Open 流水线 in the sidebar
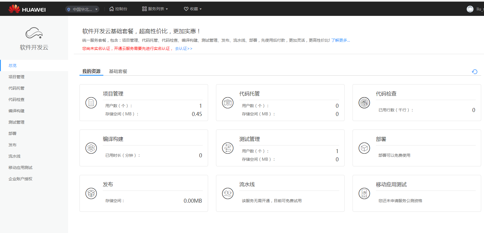The height and width of the screenshot is (233, 484). pos(14,156)
